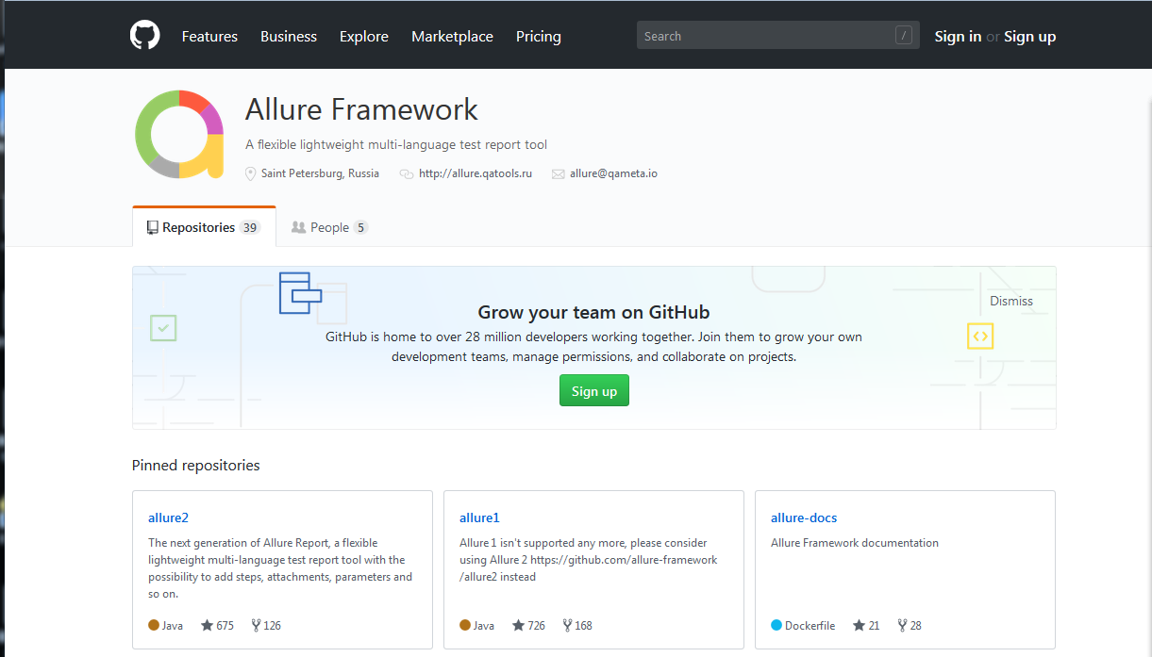Click the Allure Framework organization title

point(361,109)
